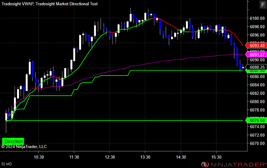Click the 11:30 time axis label
The image size is (267, 168).
[74, 157]
